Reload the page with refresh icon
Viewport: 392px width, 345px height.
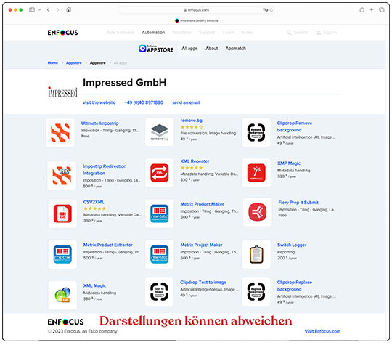[x=271, y=10]
